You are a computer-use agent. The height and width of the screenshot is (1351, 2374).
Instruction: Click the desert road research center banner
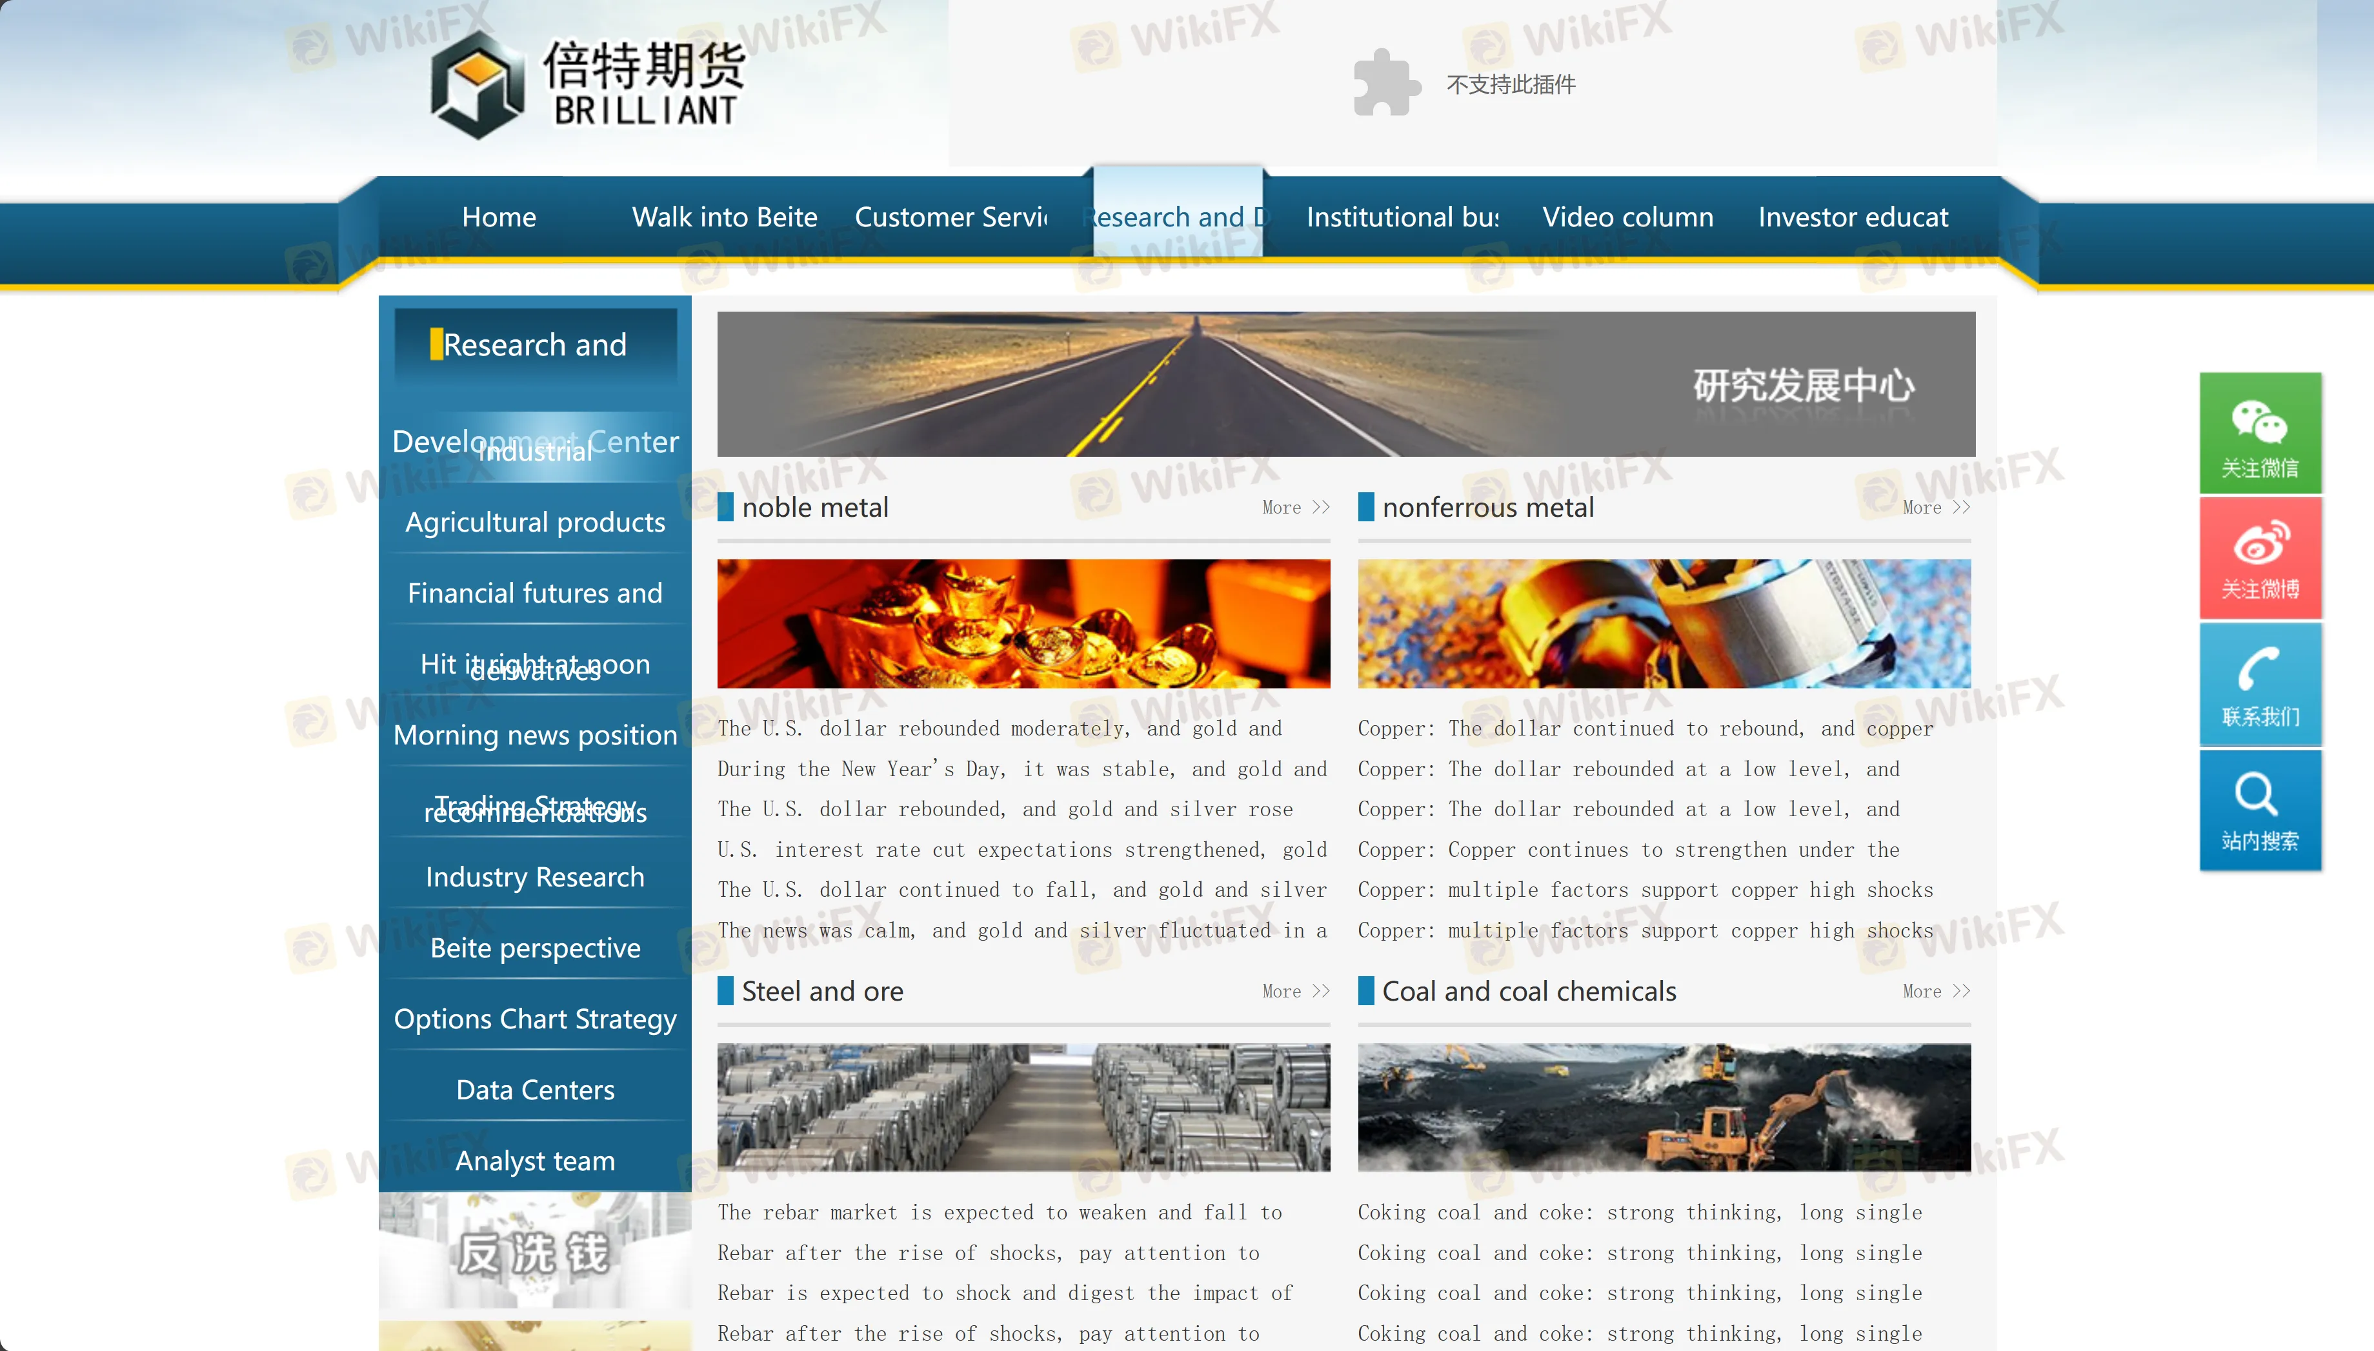coord(1345,384)
